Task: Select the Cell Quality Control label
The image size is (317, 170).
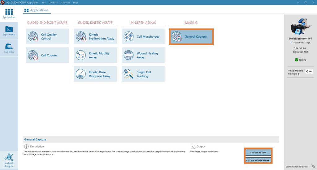Action: (x=49, y=36)
